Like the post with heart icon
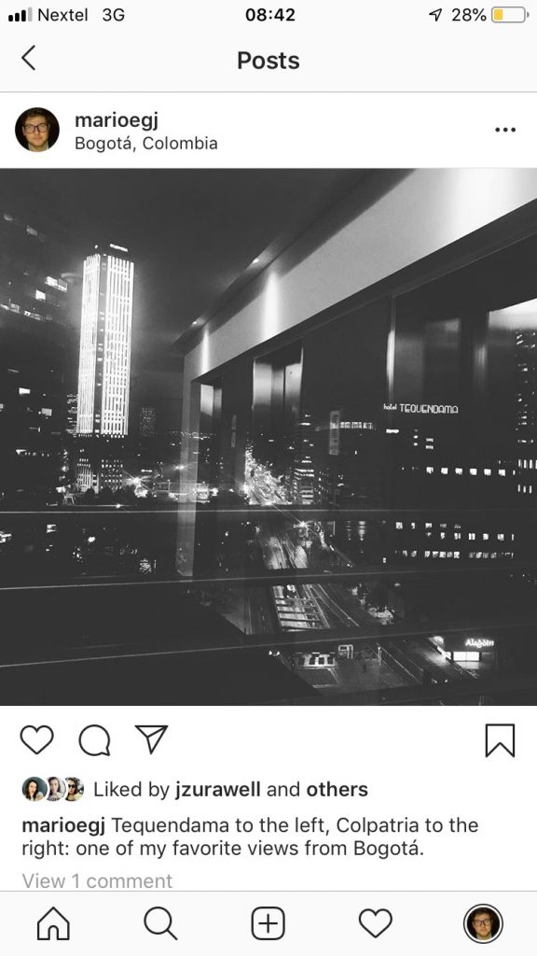The image size is (537, 956). click(x=36, y=739)
